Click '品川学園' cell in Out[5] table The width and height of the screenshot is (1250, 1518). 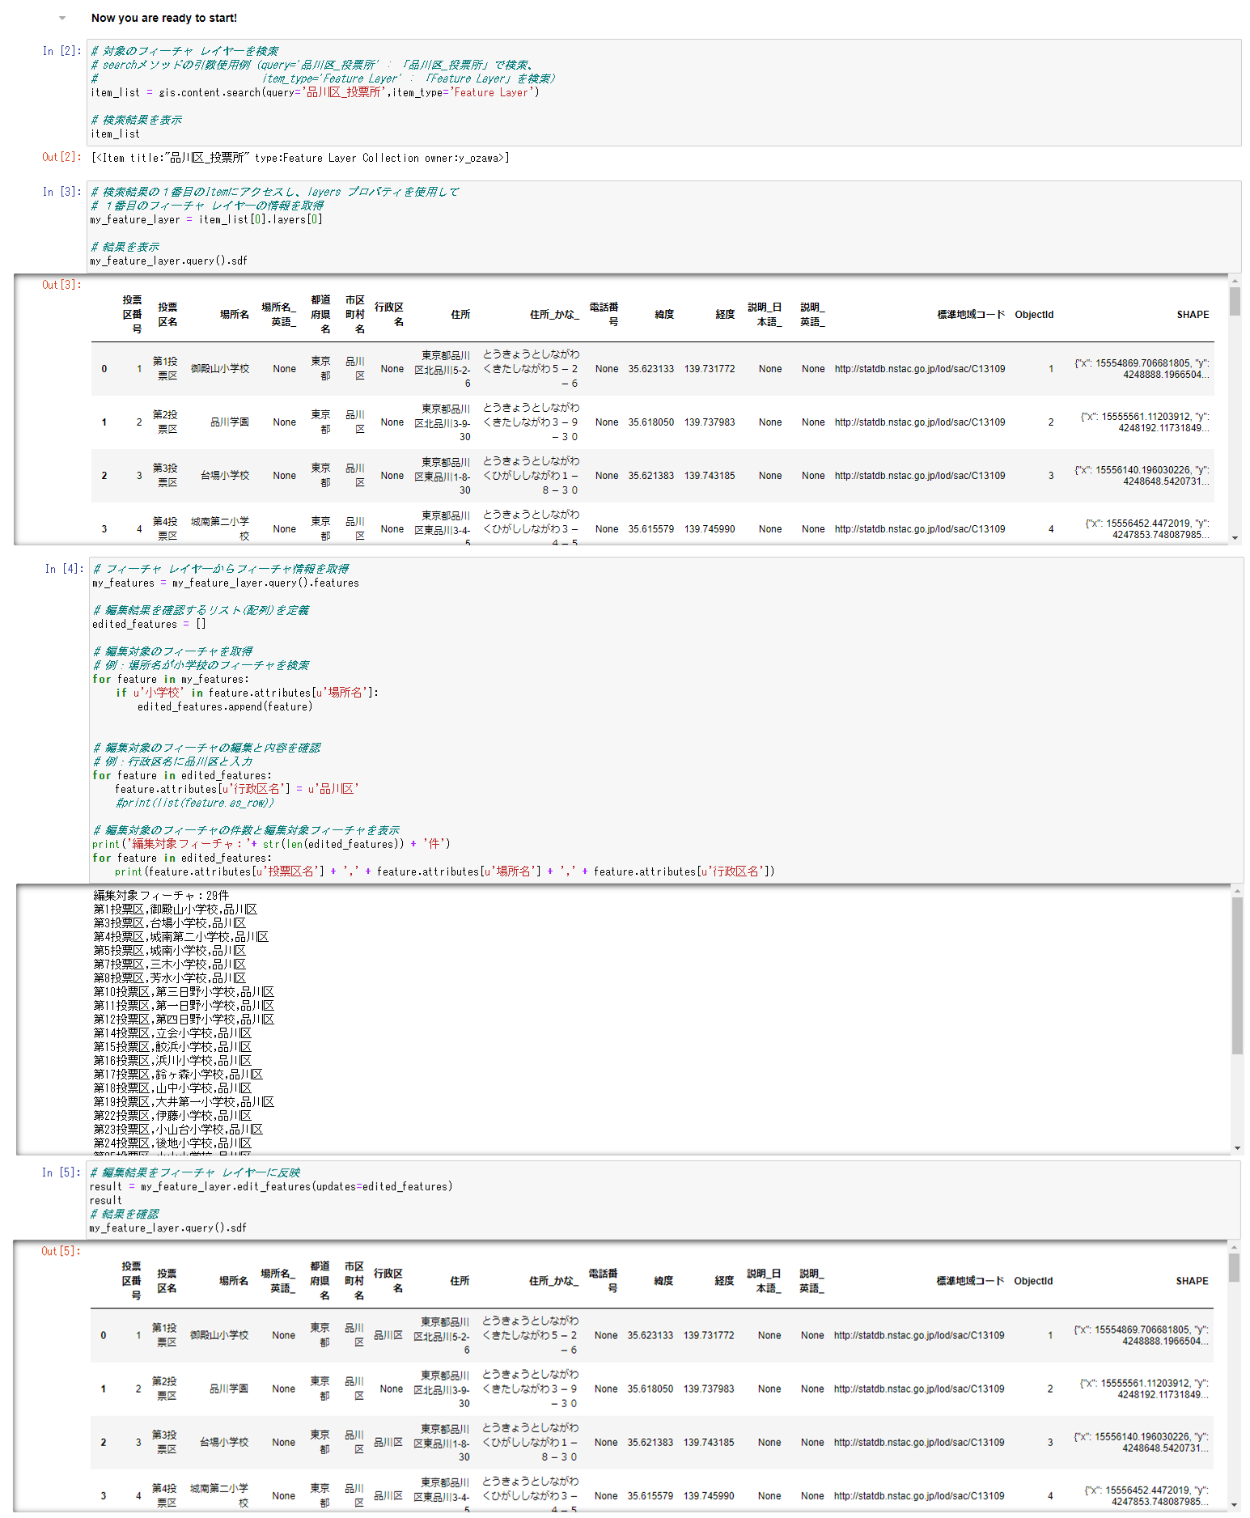[229, 1389]
